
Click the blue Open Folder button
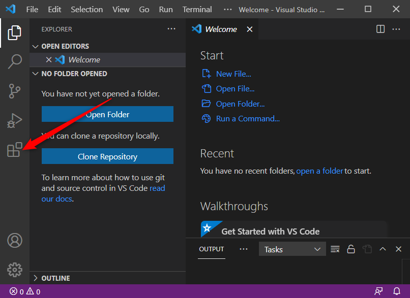(107, 114)
